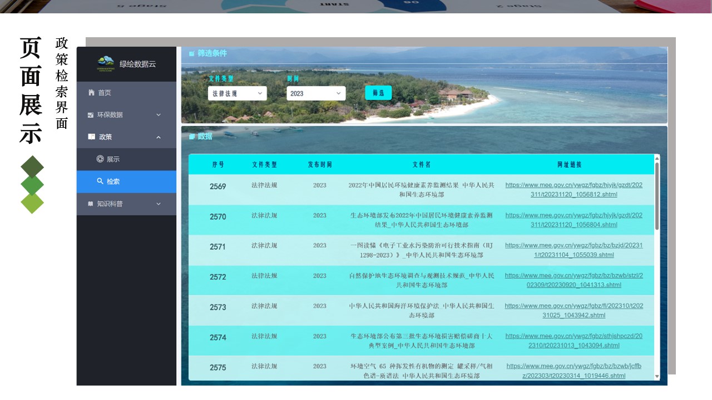This screenshot has height=400, width=712.
Task: Expand the 环保数据 chevron
Action: [x=159, y=115]
